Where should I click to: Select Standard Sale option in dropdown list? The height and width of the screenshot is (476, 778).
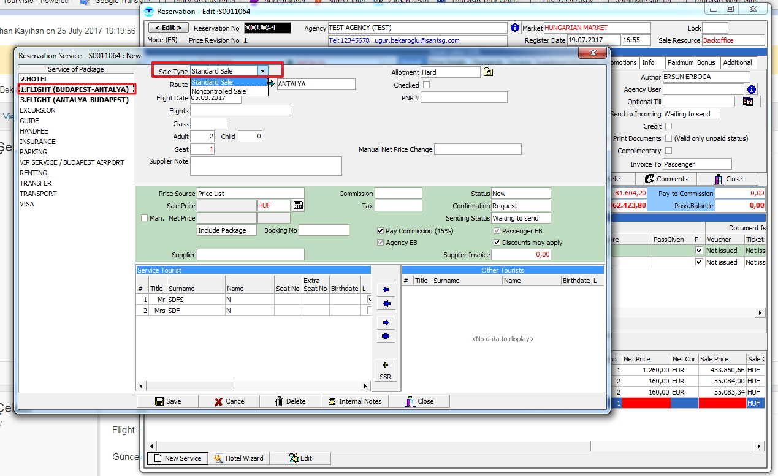[x=212, y=82]
